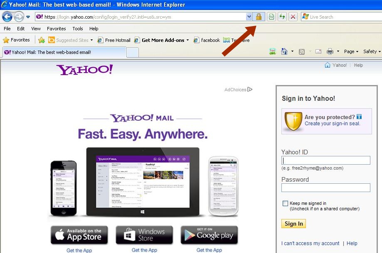Click the RSS feeds icon
Viewport: 382px width, 253px height.
(302, 51)
